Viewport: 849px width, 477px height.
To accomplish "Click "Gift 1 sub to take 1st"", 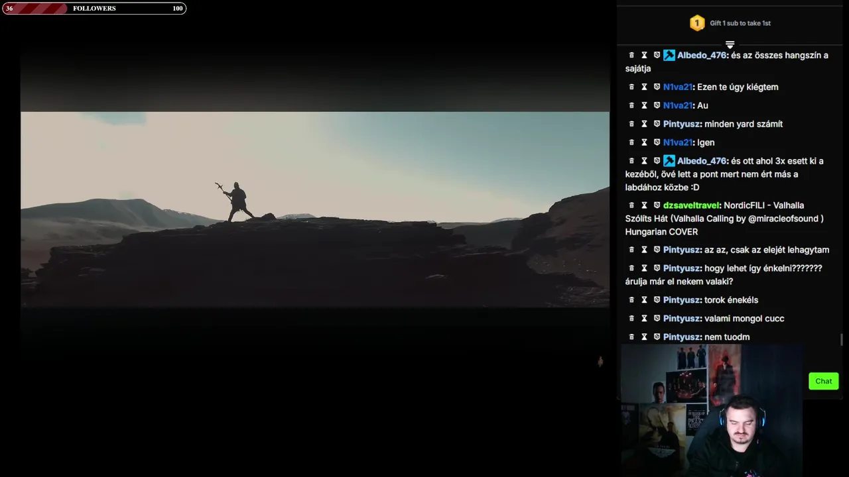I will click(740, 23).
